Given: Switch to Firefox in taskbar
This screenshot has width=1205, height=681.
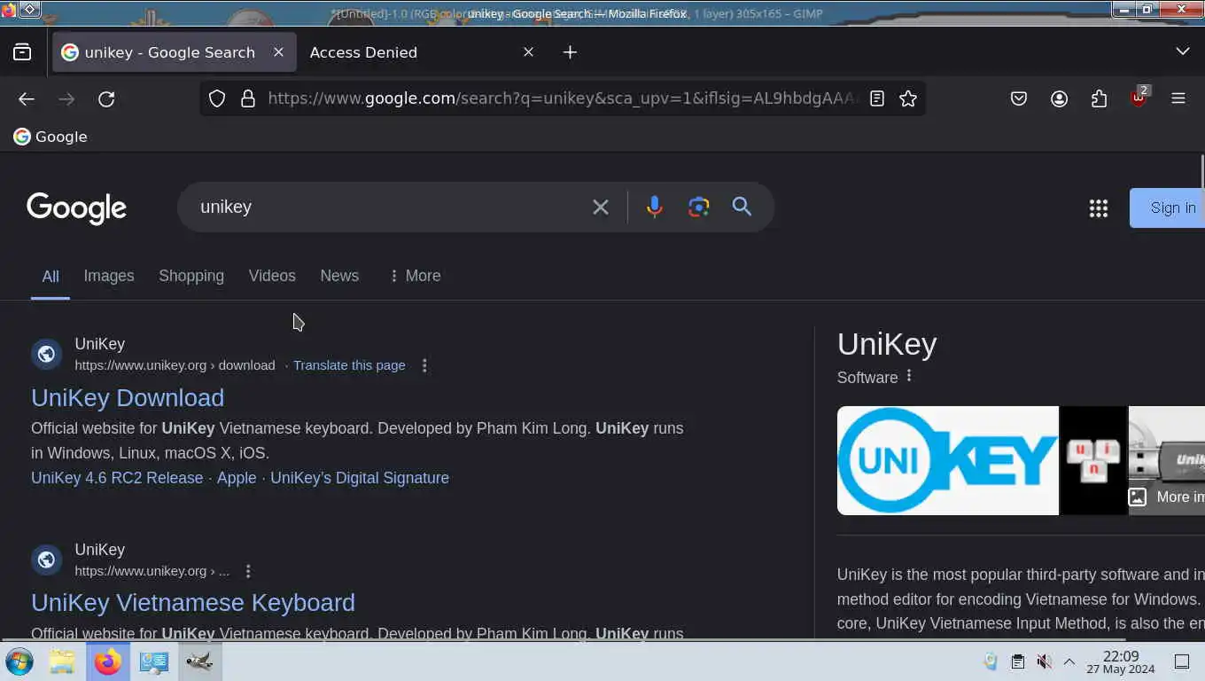Looking at the screenshot, I should 108,661.
